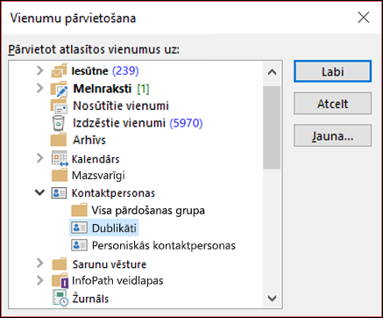The image size is (383, 318).
Task: Click the Visa pārdošanas grupa folder icon
Action: pos(79,210)
